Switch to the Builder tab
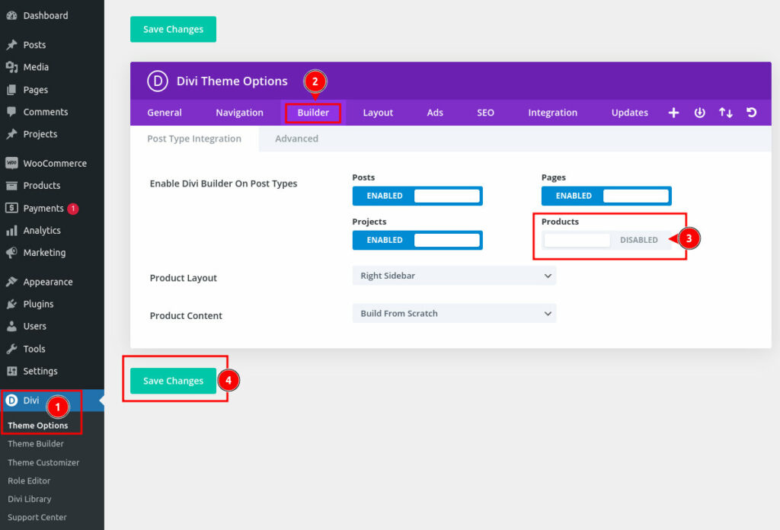This screenshot has height=530, width=780. 313,113
